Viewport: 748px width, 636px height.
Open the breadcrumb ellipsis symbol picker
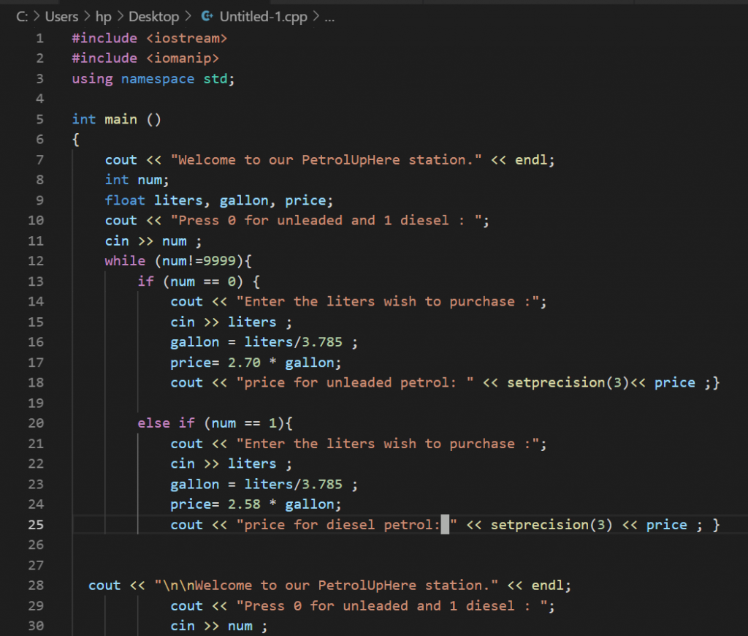coord(329,17)
